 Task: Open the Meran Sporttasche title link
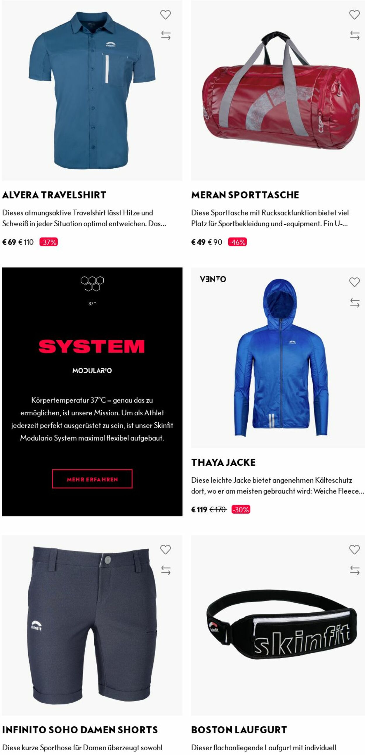coord(245,195)
